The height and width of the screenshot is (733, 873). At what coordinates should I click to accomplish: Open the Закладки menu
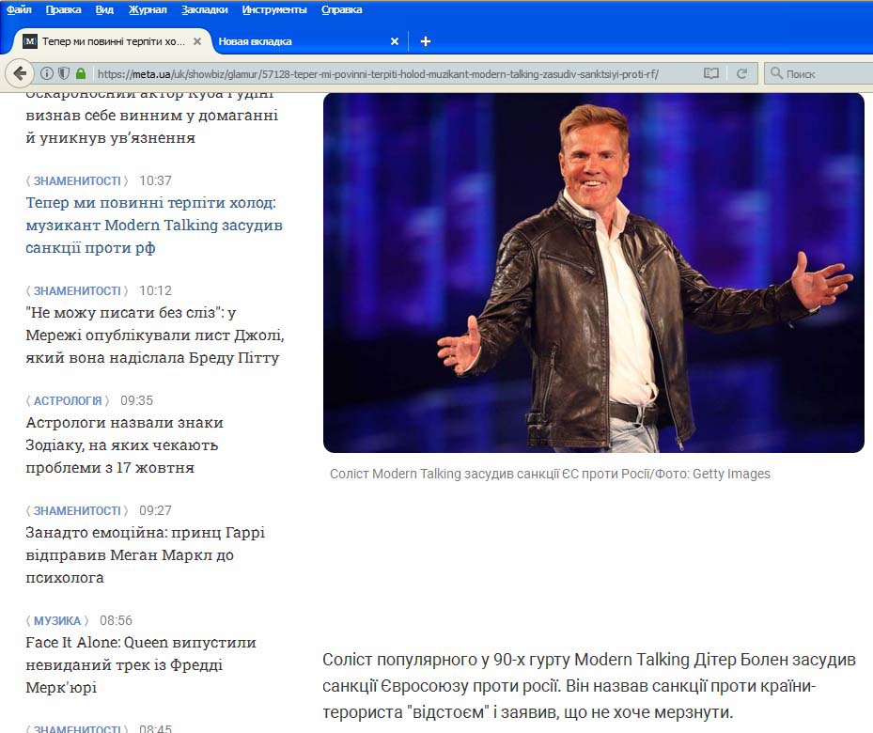tap(204, 9)
